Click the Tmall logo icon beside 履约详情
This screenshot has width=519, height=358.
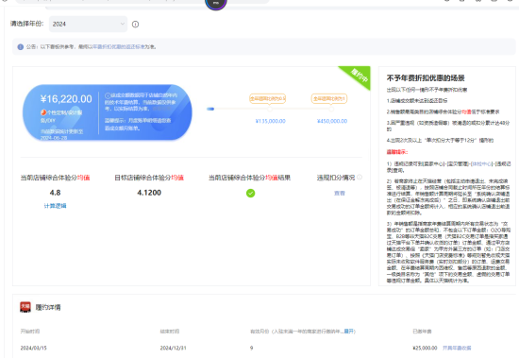25,307
